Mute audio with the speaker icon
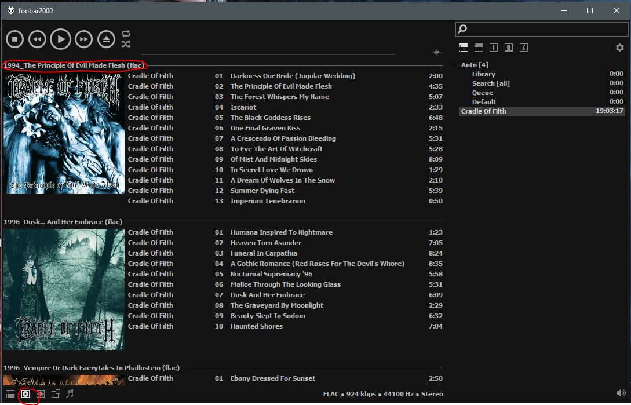Image resolution: width=631 pixels, height=405 pixels. click(621, 394)
